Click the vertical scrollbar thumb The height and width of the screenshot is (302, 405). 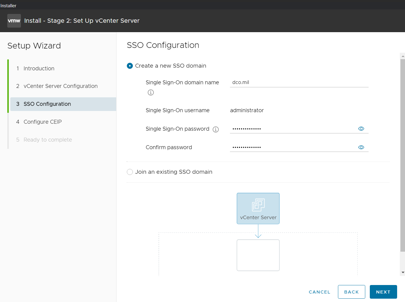[403, 155]
